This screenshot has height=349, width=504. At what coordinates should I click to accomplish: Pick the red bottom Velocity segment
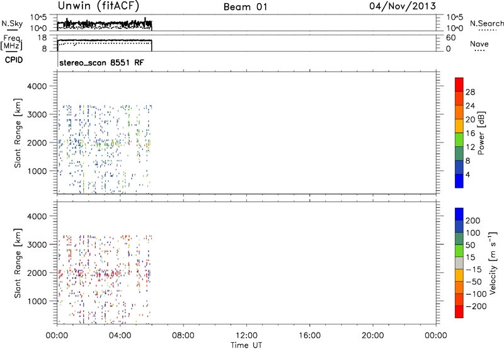(x=459, y=312)
